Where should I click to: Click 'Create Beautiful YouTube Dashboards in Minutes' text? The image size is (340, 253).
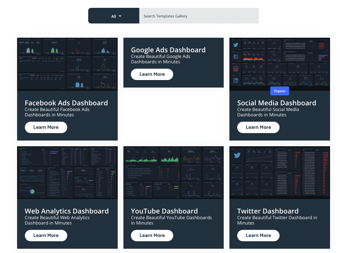click(x=171, y=221)
